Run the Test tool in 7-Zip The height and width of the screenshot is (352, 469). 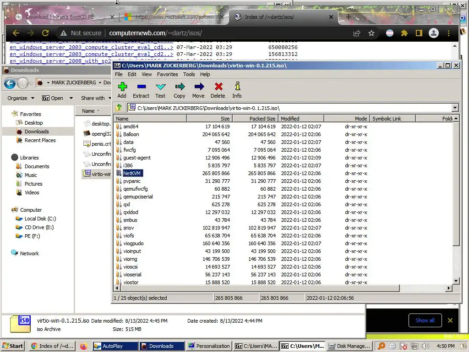(x=160, y=90)
